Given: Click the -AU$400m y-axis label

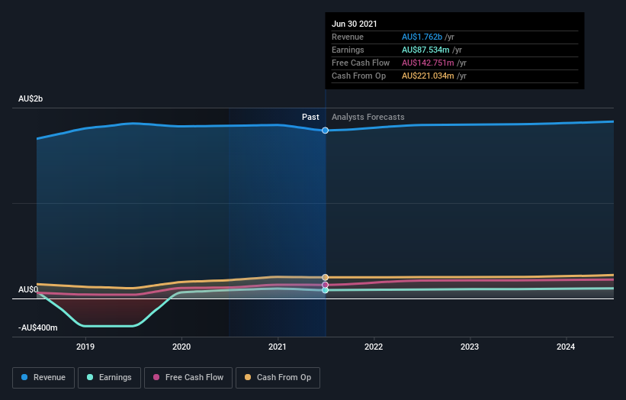Looking at the screenshot, I should (x=38, y=327).
